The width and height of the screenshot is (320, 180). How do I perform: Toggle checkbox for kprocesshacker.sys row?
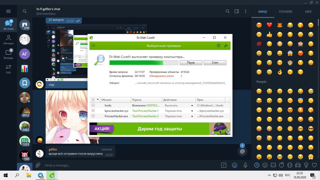click(93, 111)
